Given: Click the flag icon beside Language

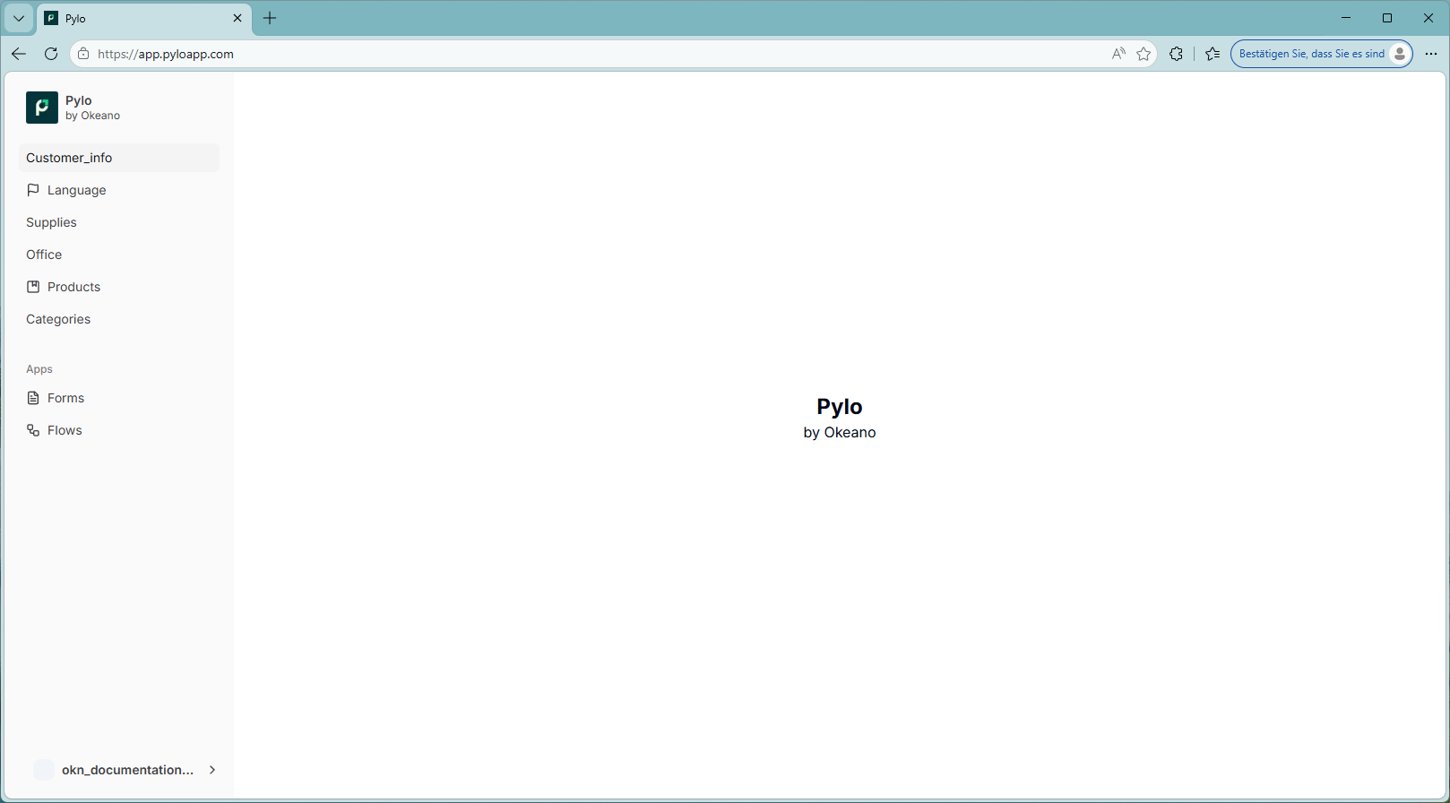Looking at the screenshot, I should [33, 190].
